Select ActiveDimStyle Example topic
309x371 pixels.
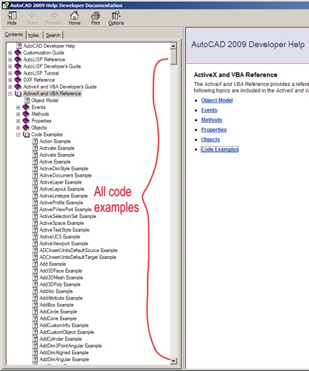tap(64, 169)
